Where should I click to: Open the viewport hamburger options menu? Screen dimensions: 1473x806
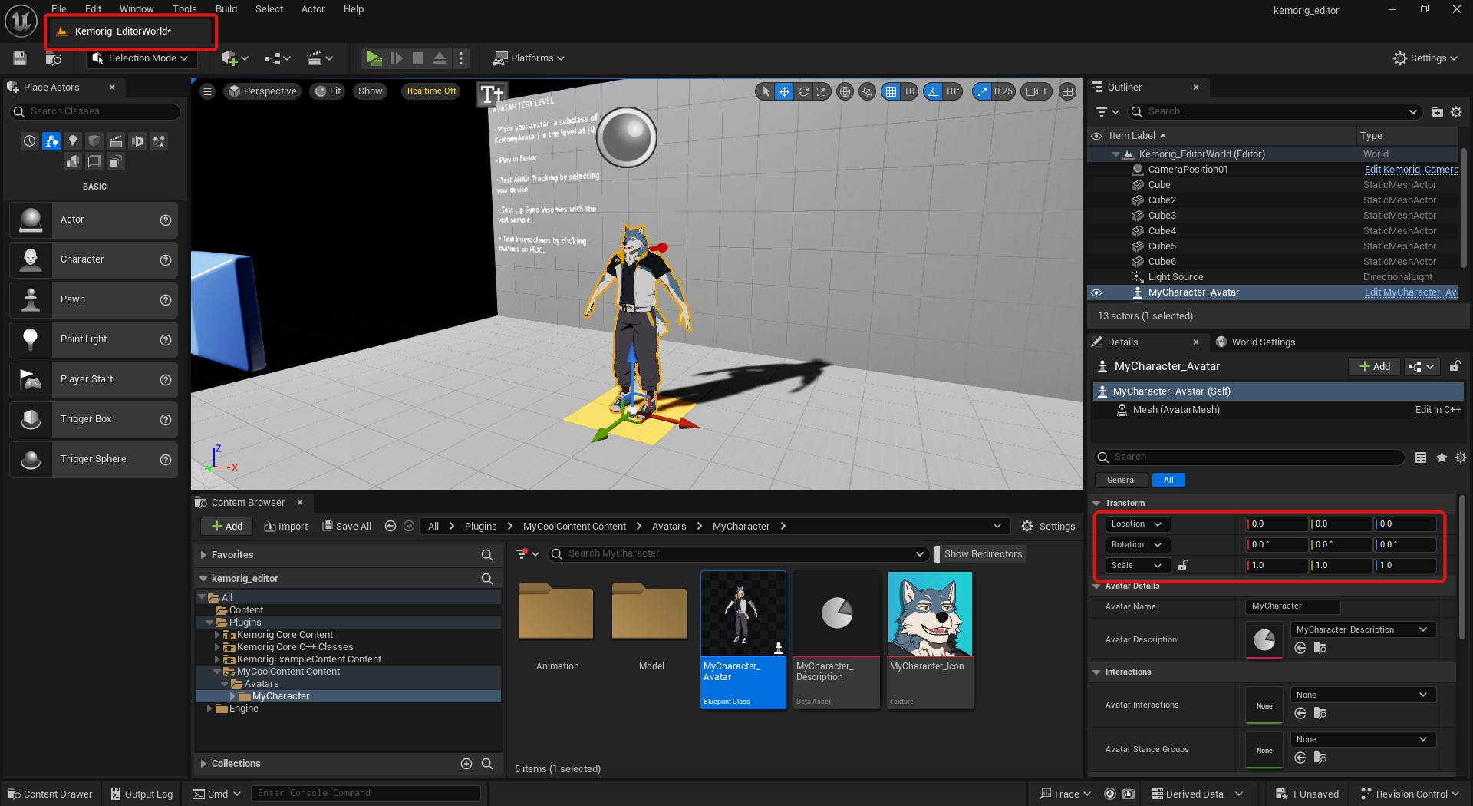click(x=207, y=91)
